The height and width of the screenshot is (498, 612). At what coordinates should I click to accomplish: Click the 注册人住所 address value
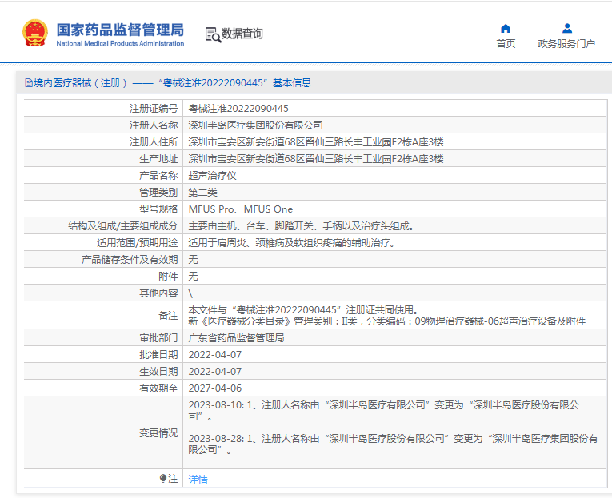(x=316, y=142)
